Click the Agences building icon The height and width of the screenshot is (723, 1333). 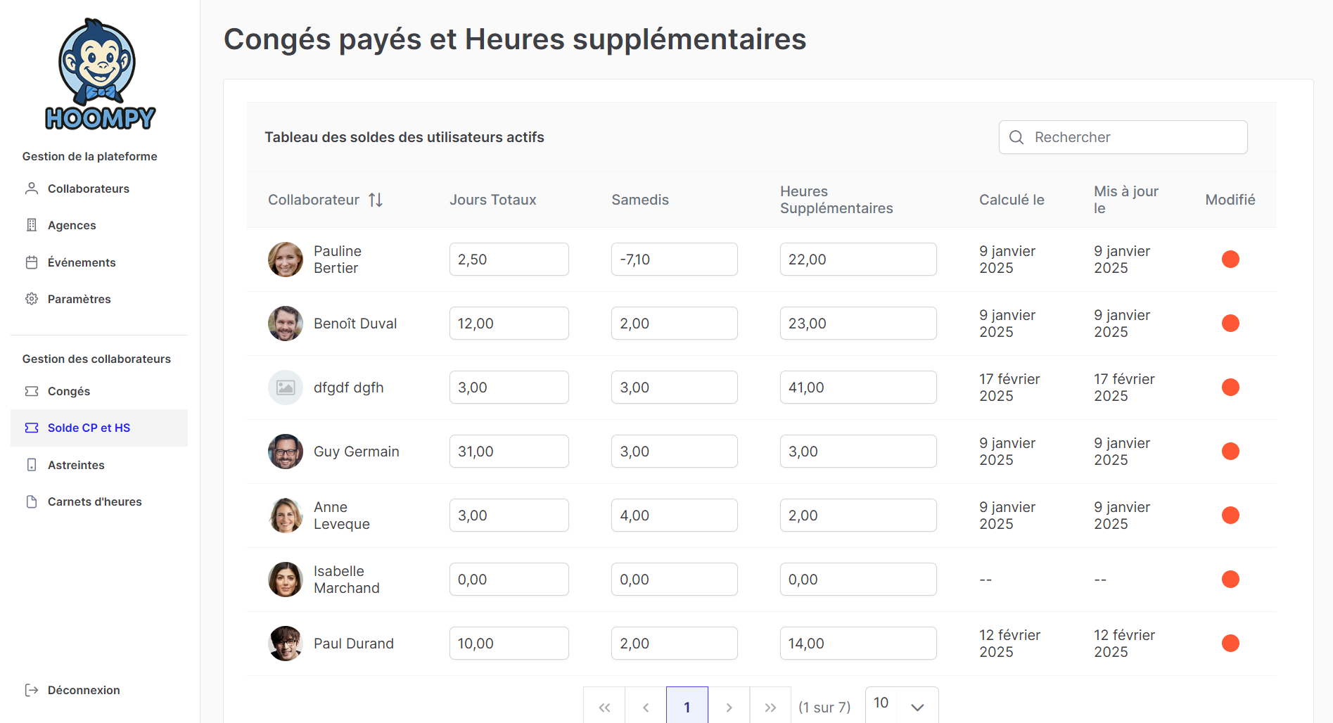(x=32, y=225)
